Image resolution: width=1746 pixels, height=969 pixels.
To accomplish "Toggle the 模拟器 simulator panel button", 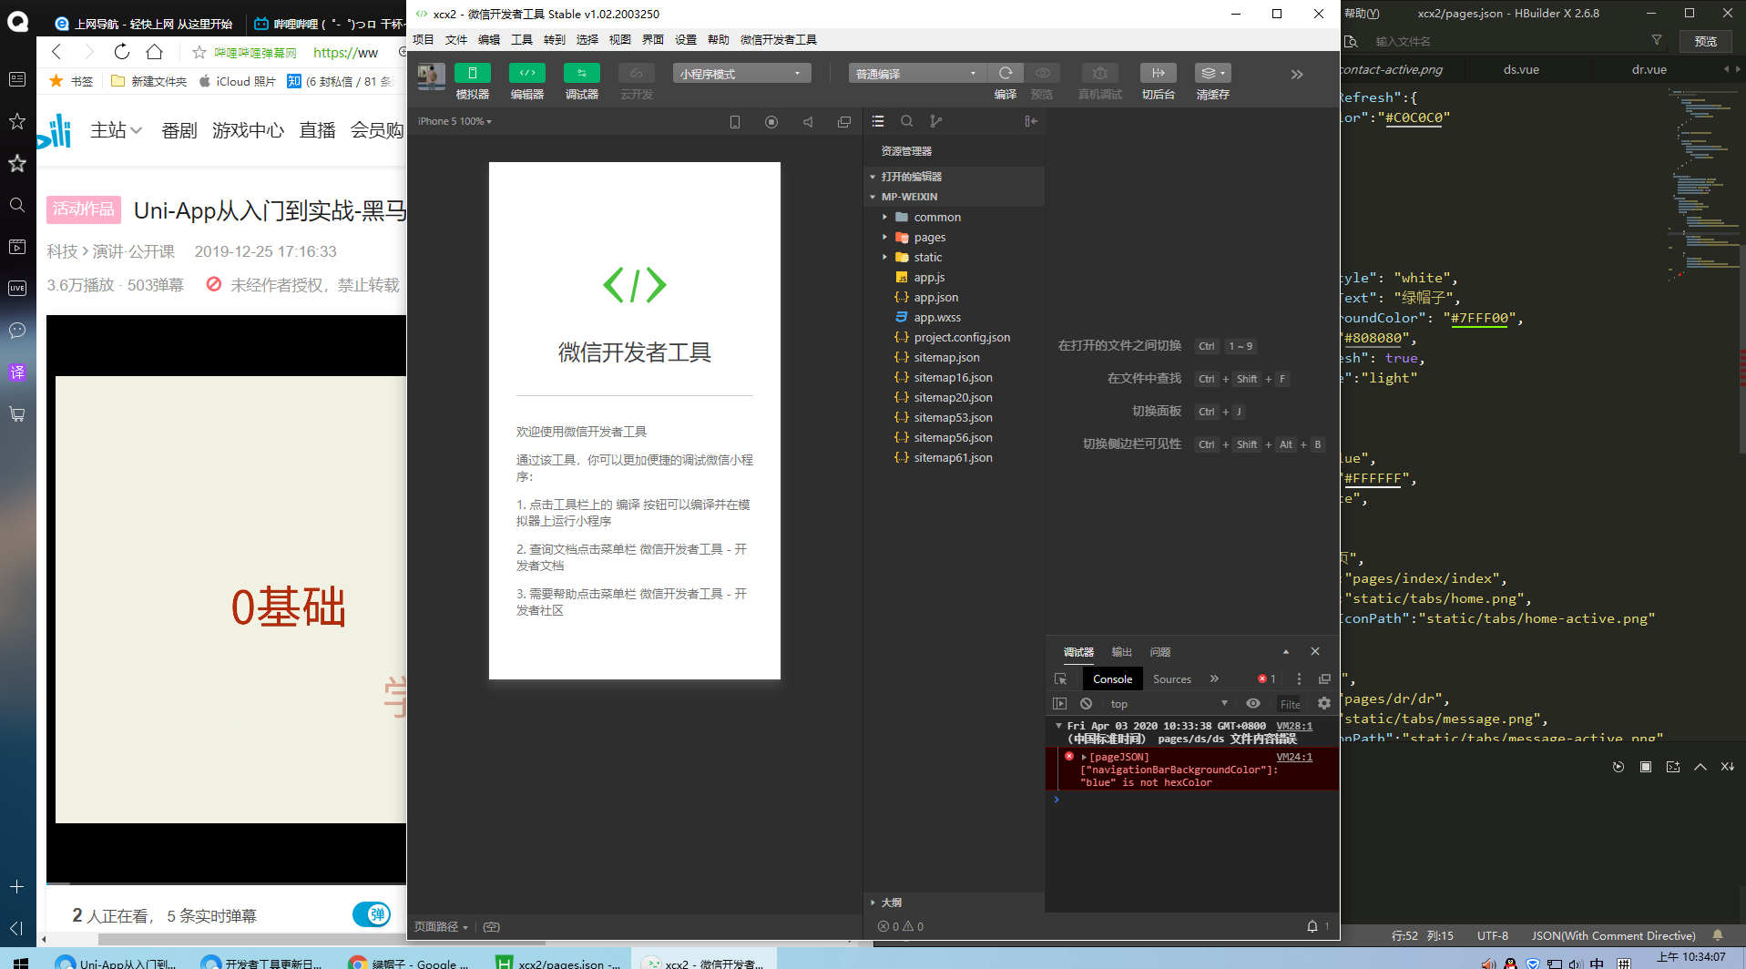I will point(473,73).
